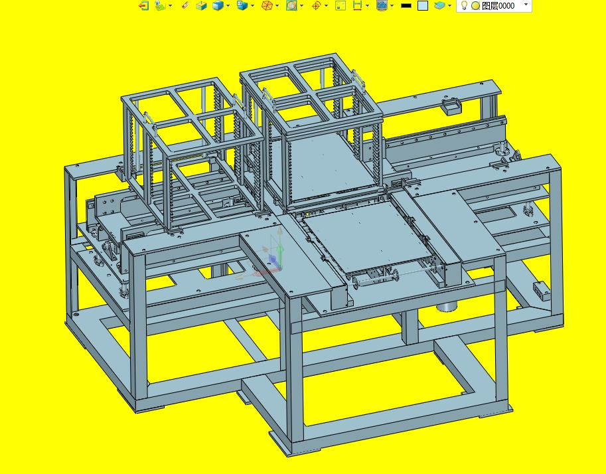Open the section view dropdown arrow
Viewport: 606px width, 474px height.
tap(302, 5)
